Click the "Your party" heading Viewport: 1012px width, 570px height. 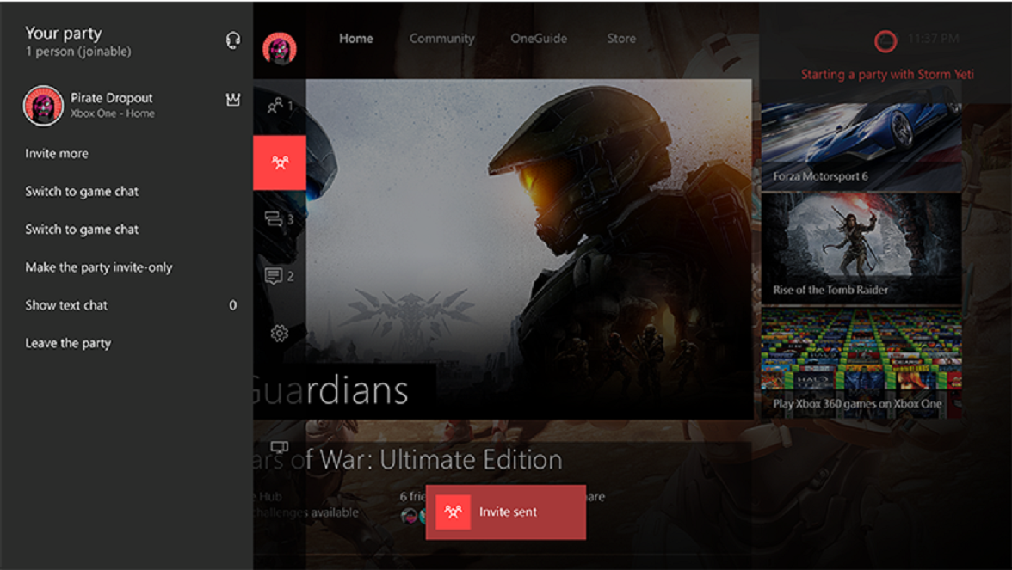(64, 34)
